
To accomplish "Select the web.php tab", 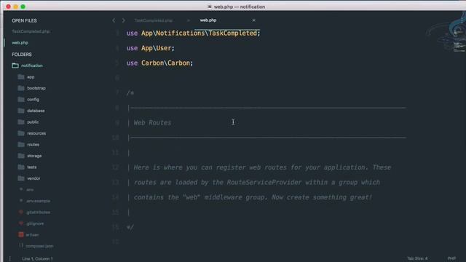I will [208, 20].
